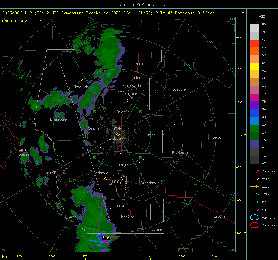Click the magenta 39–42 dBZ swatch
278x260 pixels.
click(x=255, y=98)
